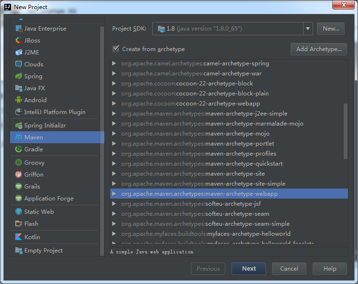Click the JBoss icon in sidebar

click(19, 41)
